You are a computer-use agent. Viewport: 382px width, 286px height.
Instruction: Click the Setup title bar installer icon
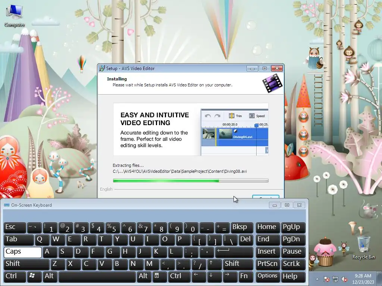(101, 69)
